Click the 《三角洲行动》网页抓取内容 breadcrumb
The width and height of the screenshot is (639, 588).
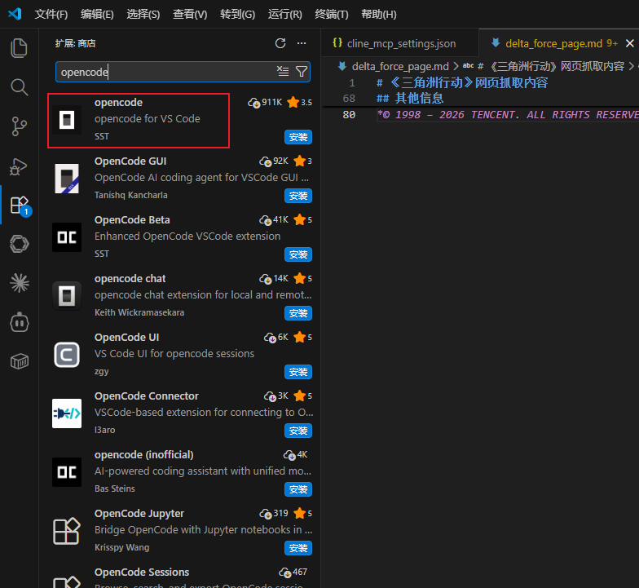pos(556,66)
